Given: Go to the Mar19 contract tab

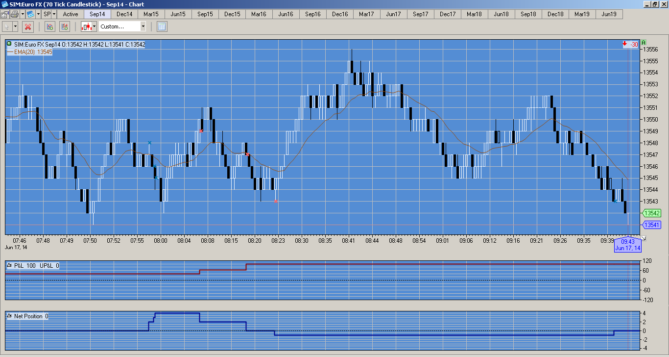Looking at the screenshot, I should click(582, 14).
